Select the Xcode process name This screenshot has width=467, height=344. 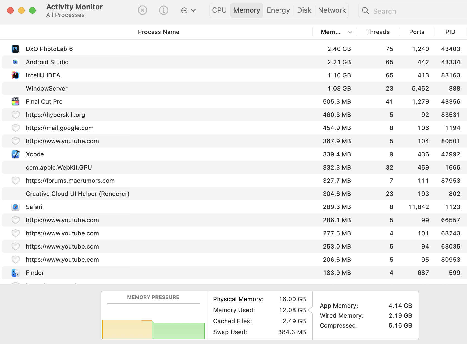coord(35,154)
